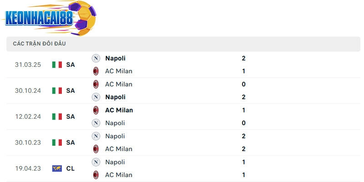Click the Italy flag for 12.02.24 match
The height and width of the screenshot is (182, 364).
(57, 116)
